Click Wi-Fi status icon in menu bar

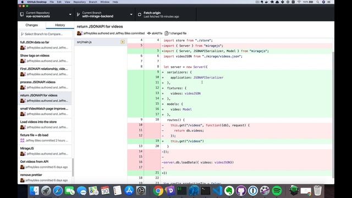[299, 2]
